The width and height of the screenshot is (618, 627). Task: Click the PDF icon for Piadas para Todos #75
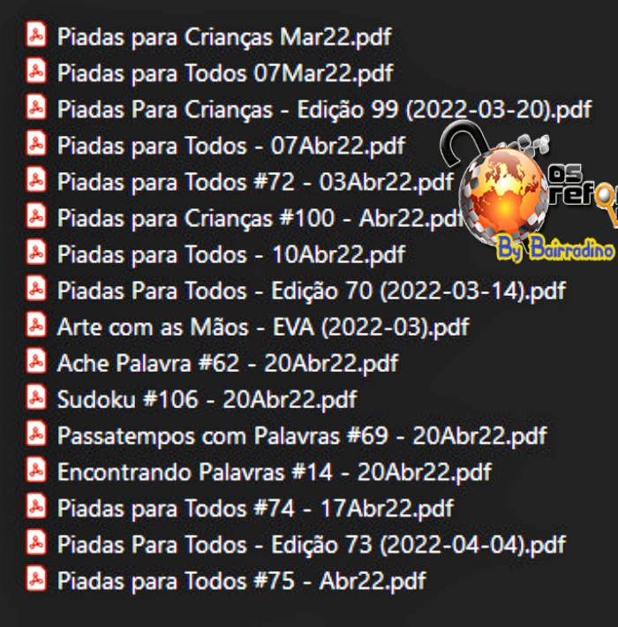coord(36,578)
